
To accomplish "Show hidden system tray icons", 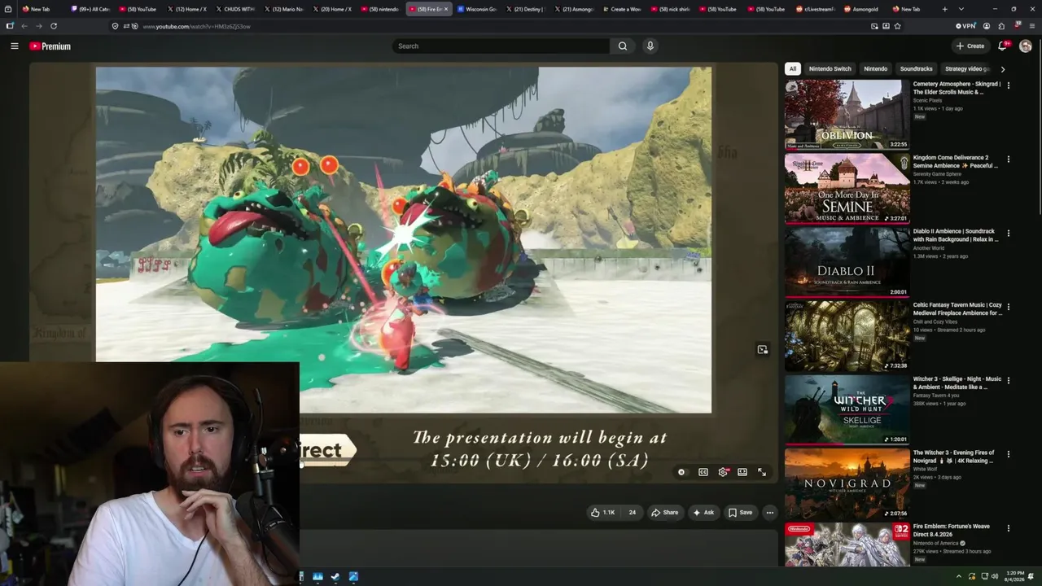I will [959, 576].
